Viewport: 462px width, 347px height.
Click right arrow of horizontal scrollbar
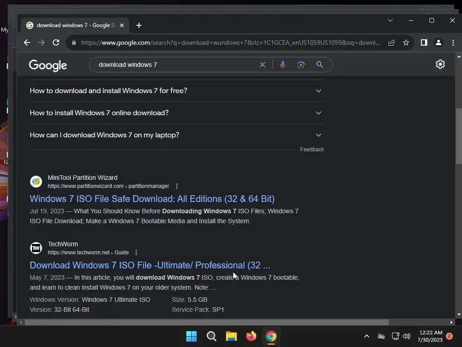[451, 322]
